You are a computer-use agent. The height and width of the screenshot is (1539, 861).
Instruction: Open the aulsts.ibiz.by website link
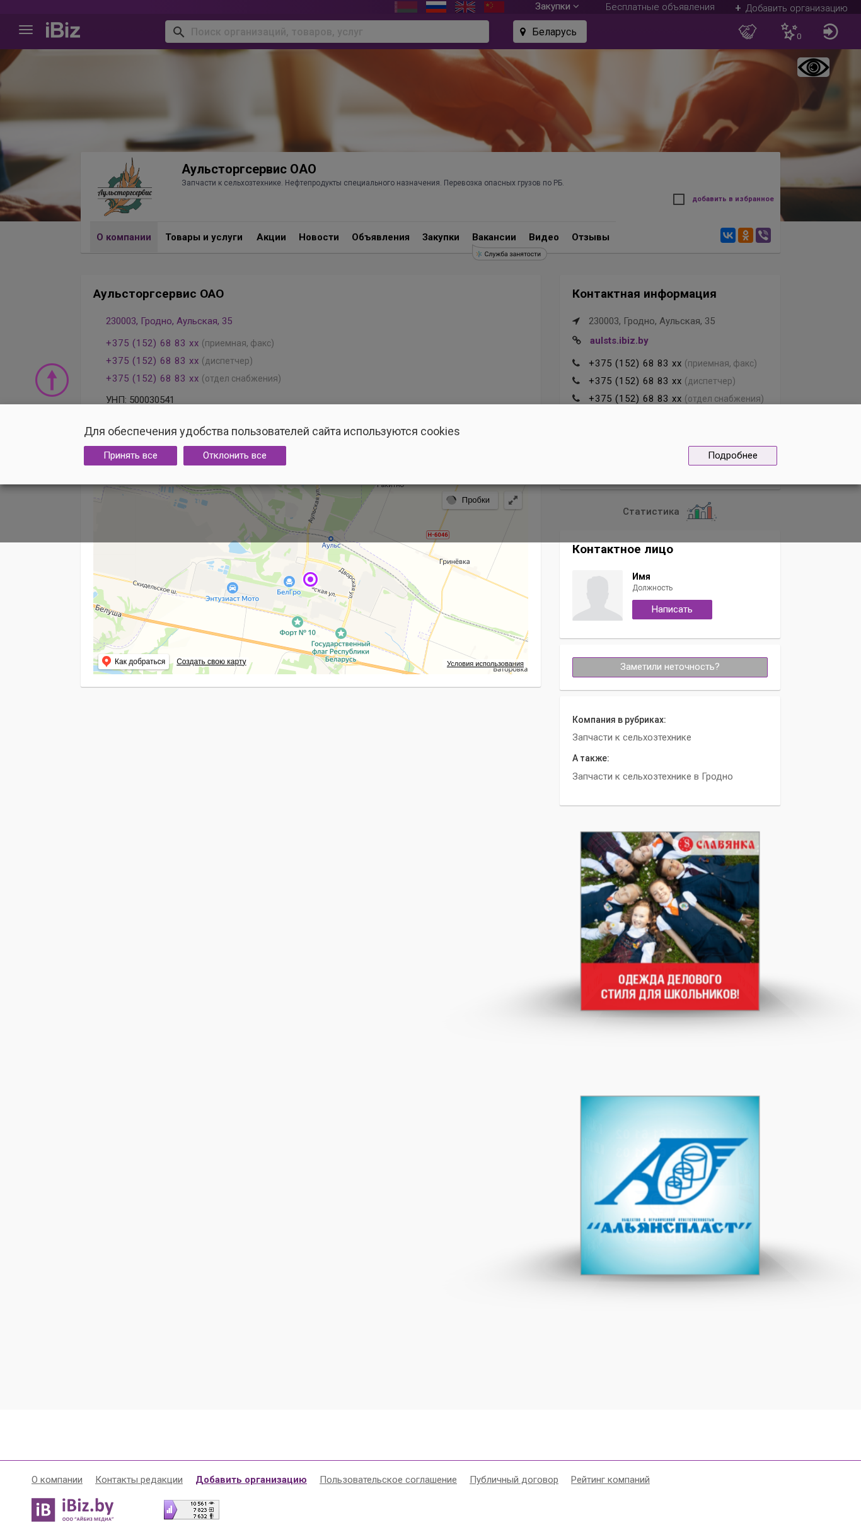[x=619, y=341]
